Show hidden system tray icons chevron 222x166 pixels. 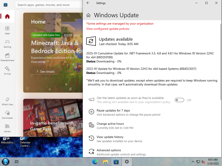click(x=193, y=162)
